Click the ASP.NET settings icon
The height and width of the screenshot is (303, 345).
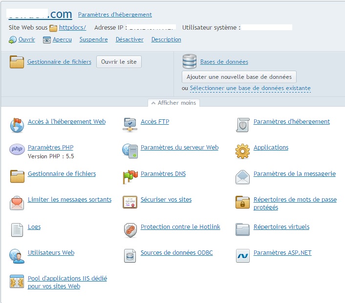coord(242,256)
